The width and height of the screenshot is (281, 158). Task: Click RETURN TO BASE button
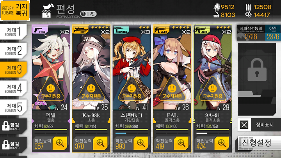point(15,11)
